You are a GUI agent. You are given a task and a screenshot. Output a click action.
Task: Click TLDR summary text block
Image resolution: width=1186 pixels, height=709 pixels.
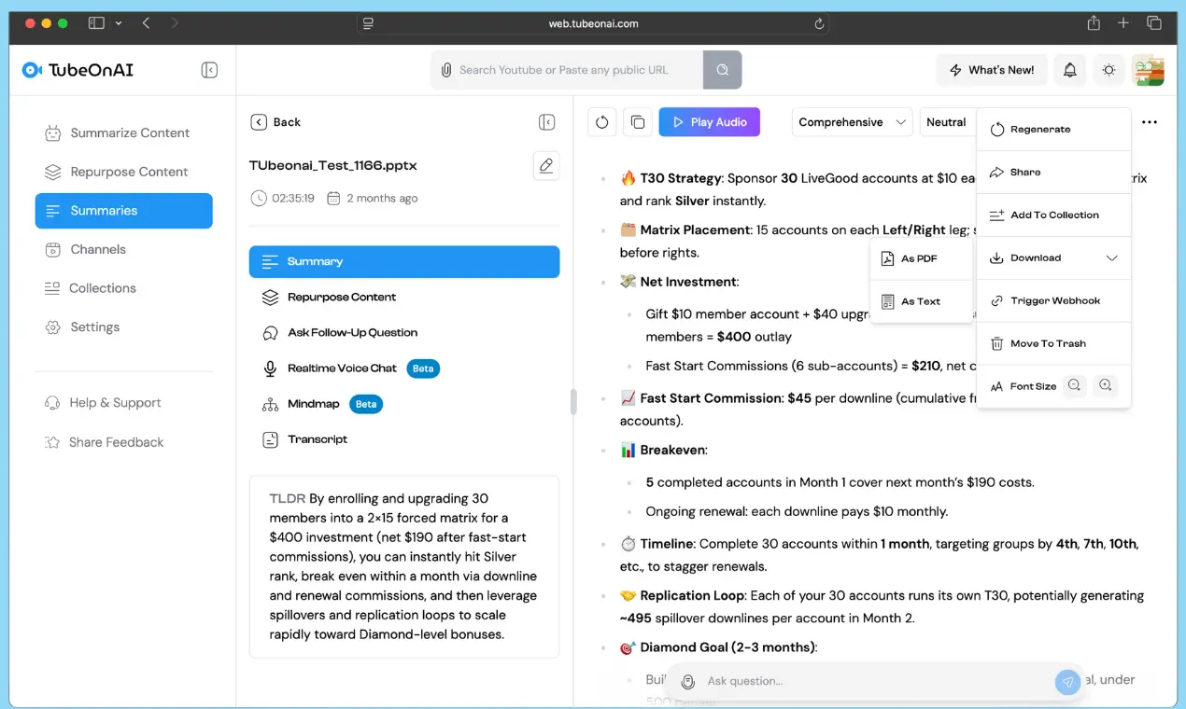[x=404, y=567]
